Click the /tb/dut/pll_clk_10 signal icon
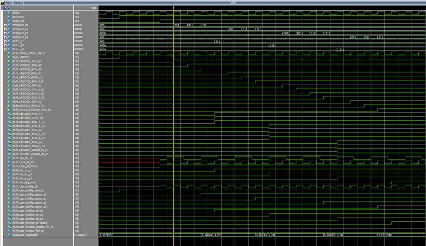426x246 pixels. click(9, 158)
